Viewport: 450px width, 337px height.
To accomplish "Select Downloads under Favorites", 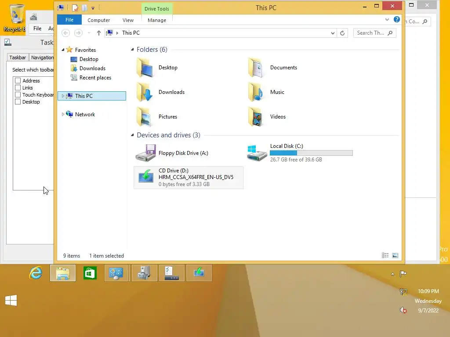I will [92, 68].
